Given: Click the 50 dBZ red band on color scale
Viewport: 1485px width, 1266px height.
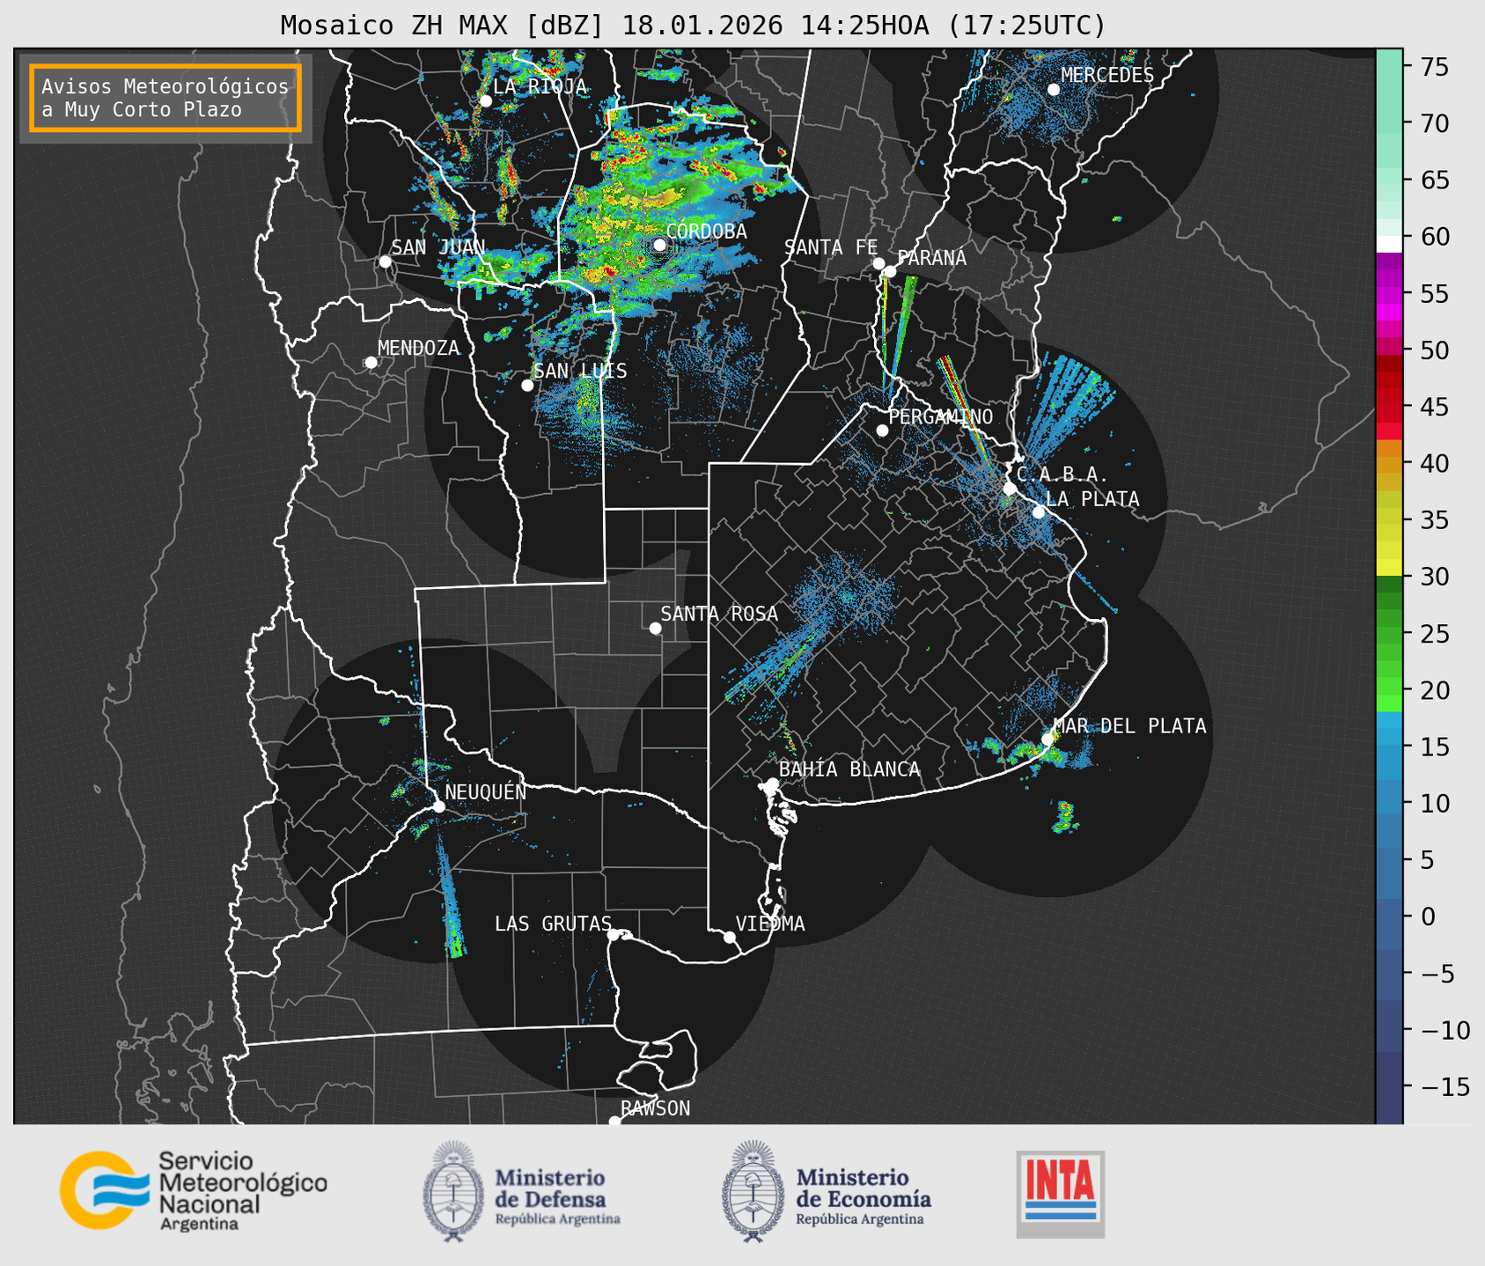Looking at the screenshot, I should pos(1389,347).
